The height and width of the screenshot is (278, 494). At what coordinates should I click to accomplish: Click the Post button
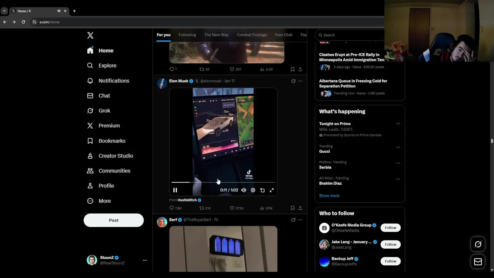pos(113,220)
